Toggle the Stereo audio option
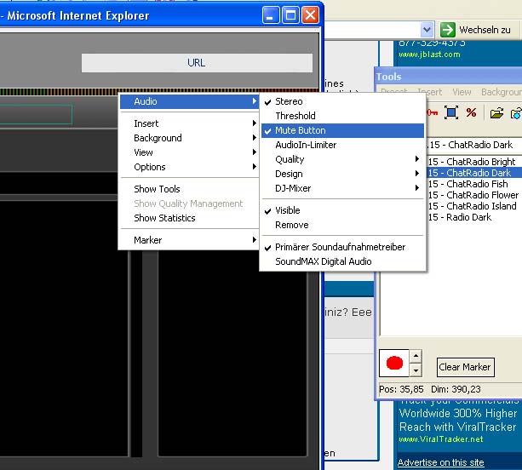 point(289,101)
